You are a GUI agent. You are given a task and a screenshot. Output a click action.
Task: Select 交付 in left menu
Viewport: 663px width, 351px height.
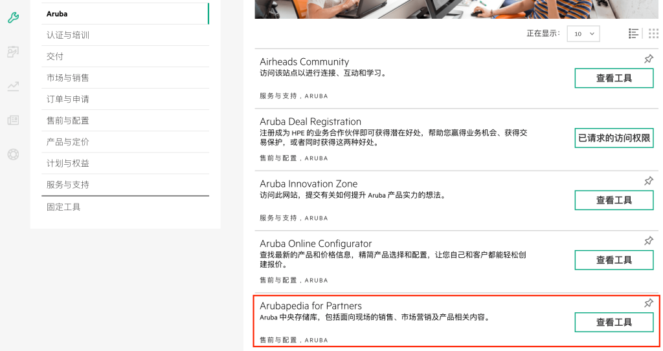pyautogui.click(x=125, y=56)
